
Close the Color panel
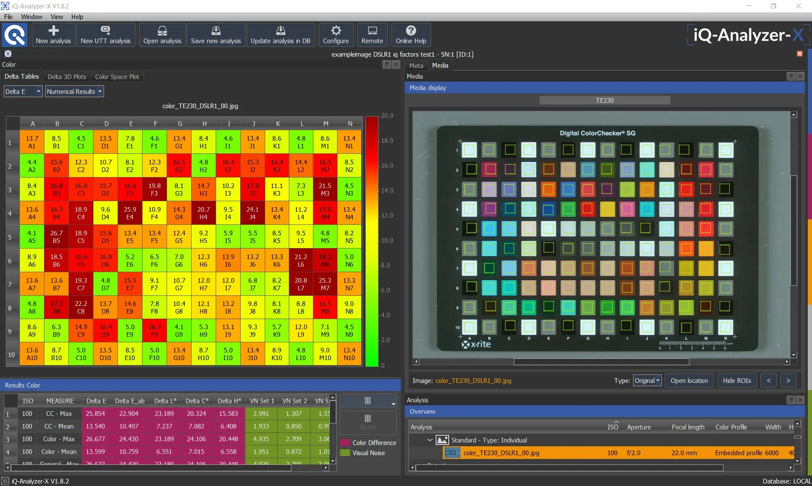click(396, 64)
